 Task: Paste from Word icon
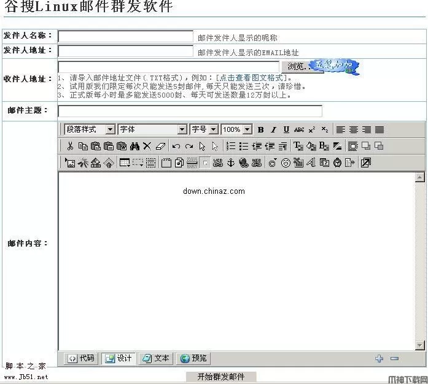(122, 147)
